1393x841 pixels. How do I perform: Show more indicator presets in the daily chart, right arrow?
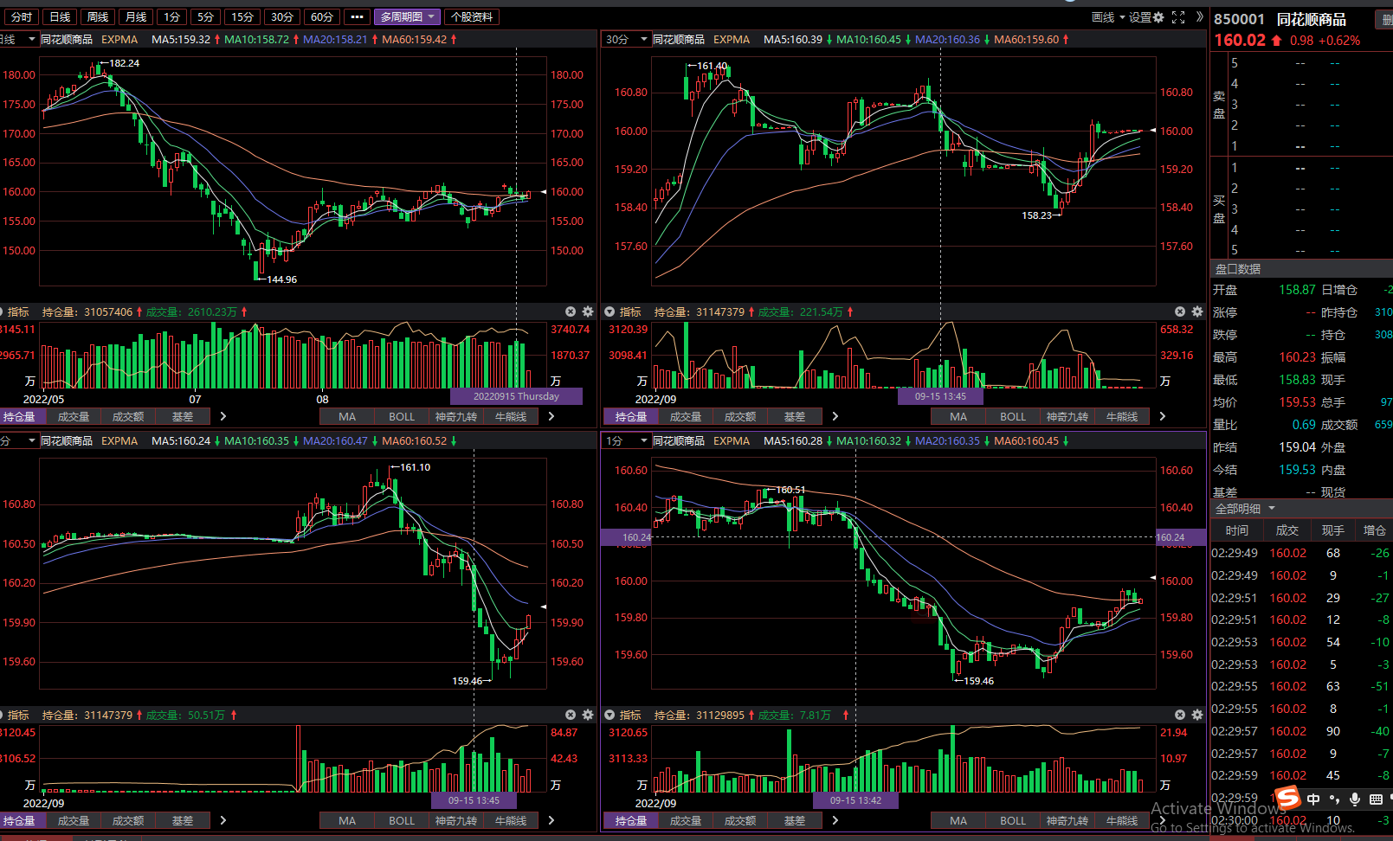(551, 416)
